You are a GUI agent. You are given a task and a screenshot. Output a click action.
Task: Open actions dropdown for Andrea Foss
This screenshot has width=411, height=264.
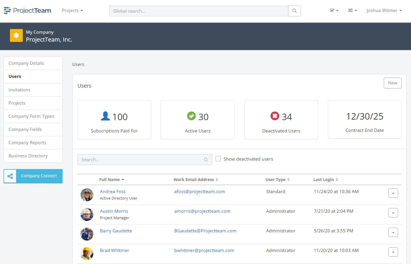(393, 193)
